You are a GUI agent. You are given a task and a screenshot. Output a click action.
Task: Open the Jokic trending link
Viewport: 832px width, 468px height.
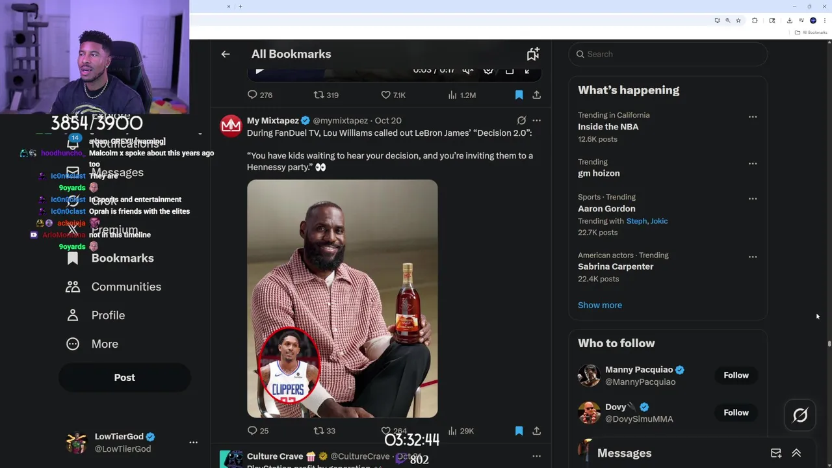[659, 221]
